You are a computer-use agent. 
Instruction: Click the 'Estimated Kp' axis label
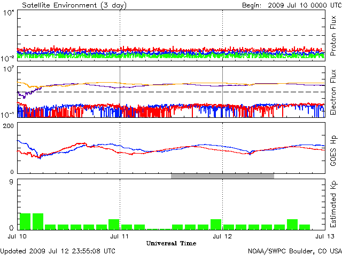pos(333,204)
